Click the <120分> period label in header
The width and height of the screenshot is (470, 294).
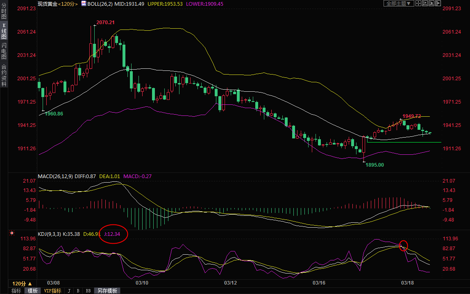(x=68, y=4)
